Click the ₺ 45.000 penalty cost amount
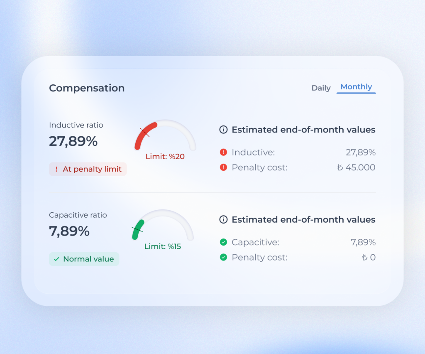 point(356,167)
